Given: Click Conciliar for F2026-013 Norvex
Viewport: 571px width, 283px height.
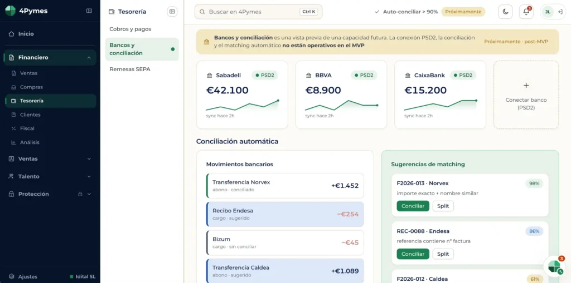Looking at the screenshot, I should pyautogui.click(x=413, y=206).
